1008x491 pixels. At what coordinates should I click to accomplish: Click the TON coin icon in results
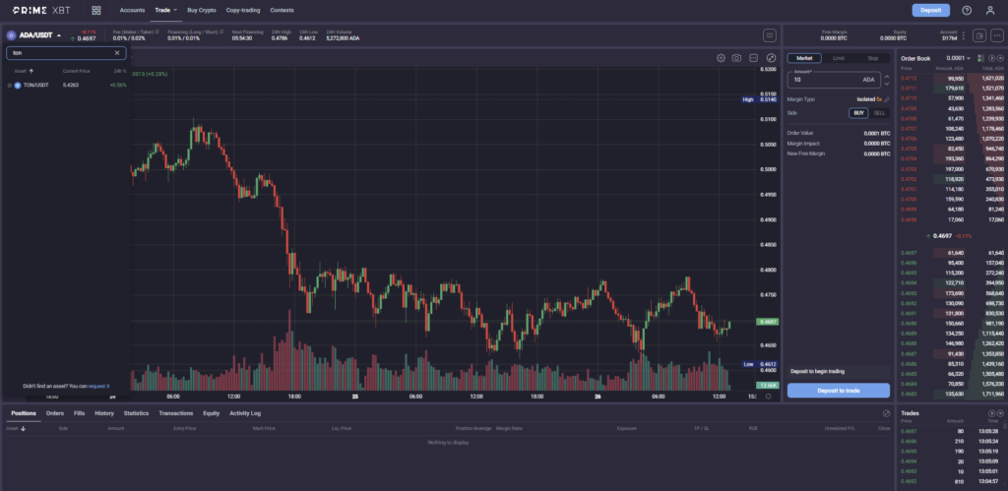point(18,85)
